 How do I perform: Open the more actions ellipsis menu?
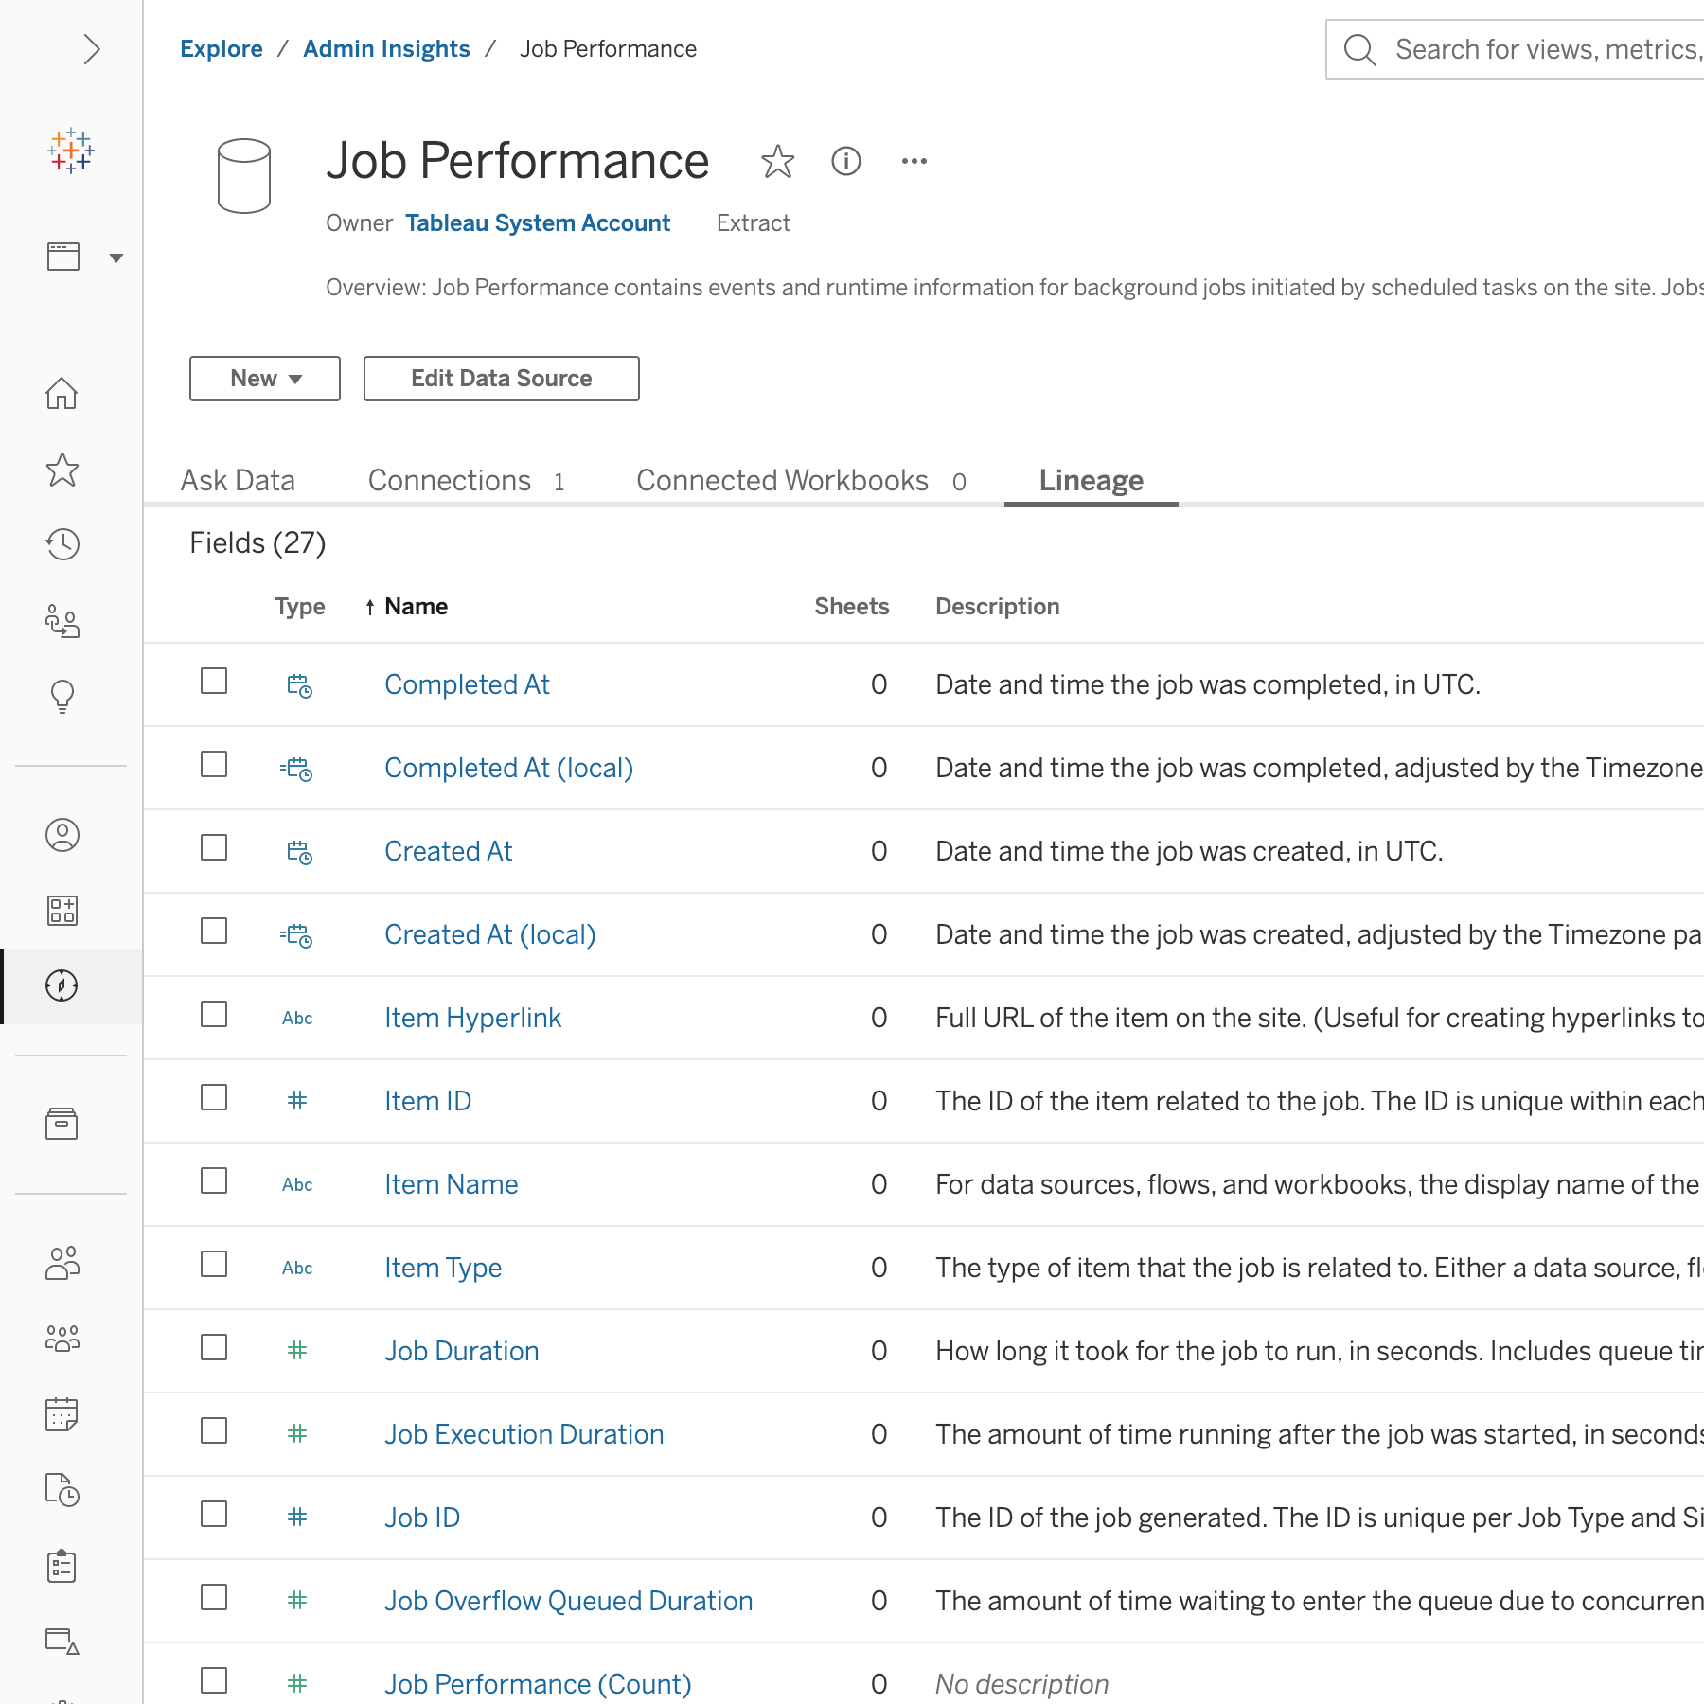pyautogui.click(x=914, y=162)
